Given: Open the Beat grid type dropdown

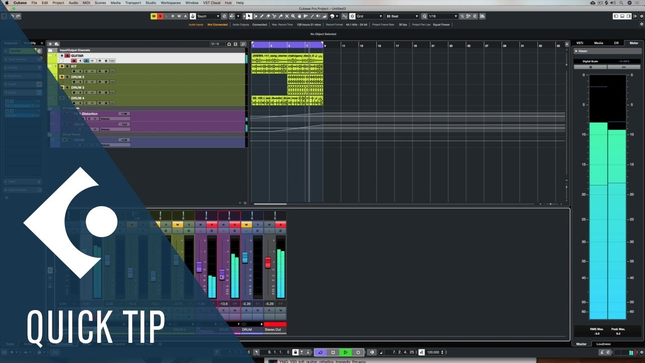Looking at the screenshot, I should [402, 16].
